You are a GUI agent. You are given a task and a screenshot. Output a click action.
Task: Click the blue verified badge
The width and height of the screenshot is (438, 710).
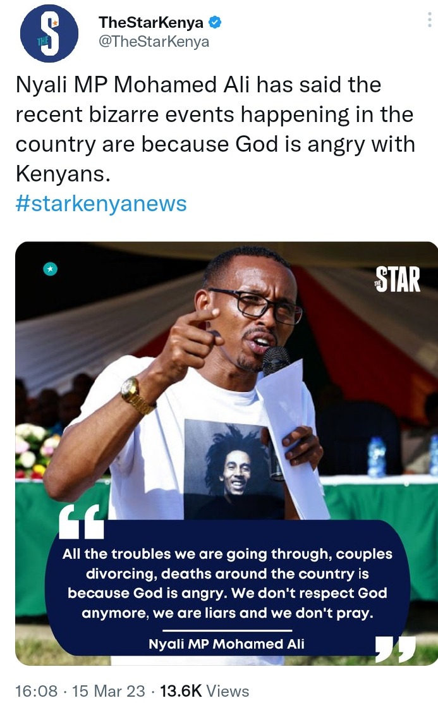coord(214,21)
